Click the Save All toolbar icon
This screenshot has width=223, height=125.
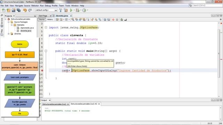[x=18, y=10]
